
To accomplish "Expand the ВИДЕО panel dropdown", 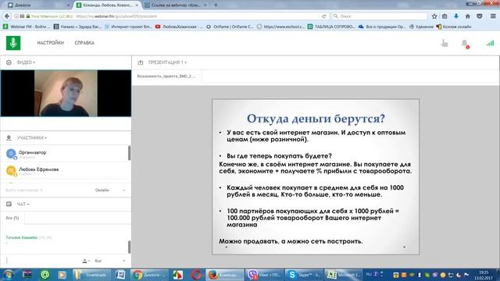I will (x=26, y=62).
